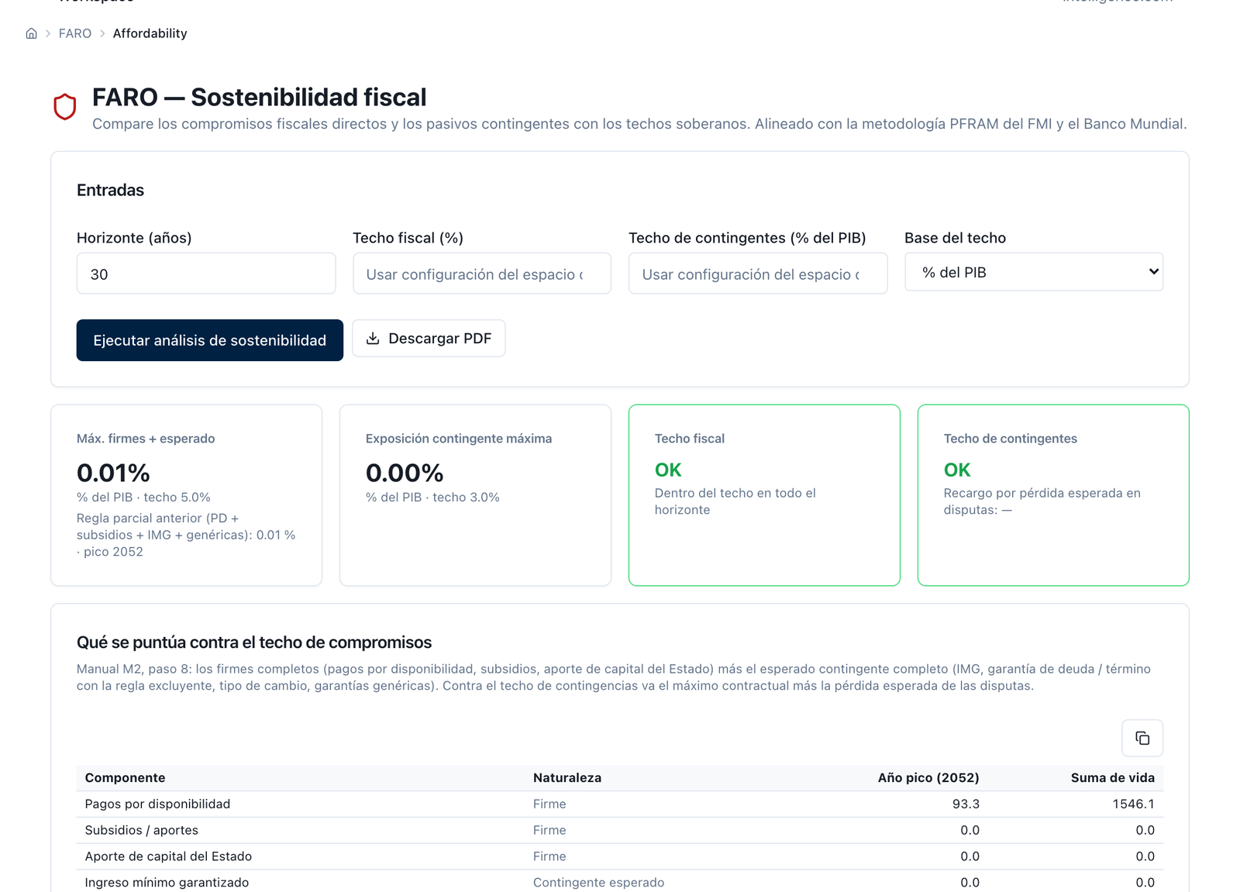
Task: Open the Base del techo dropdown
Action: [x=1034, y=272]
